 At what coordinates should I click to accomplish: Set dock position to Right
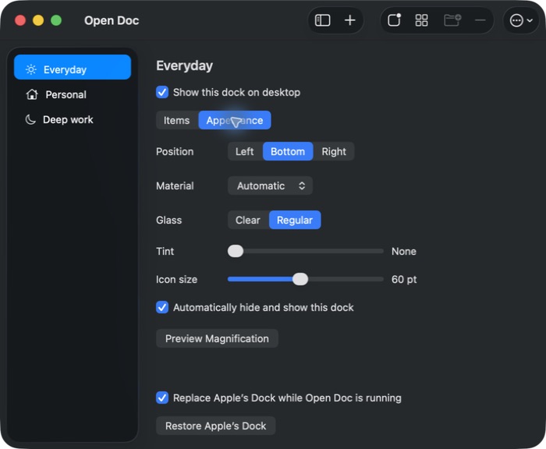point(334,151)
